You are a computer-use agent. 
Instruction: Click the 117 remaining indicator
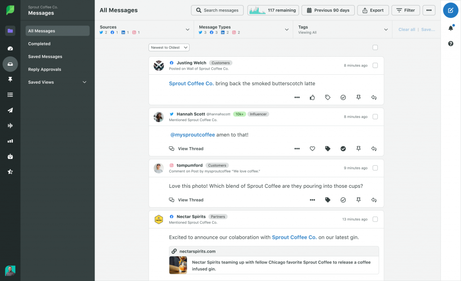273,10
